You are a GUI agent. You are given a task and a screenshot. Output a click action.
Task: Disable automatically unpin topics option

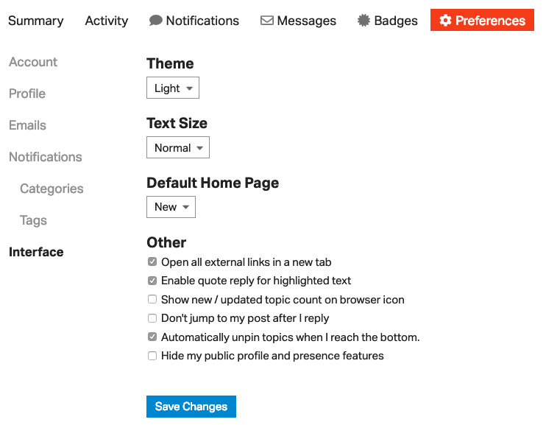[x=152, y=337]
